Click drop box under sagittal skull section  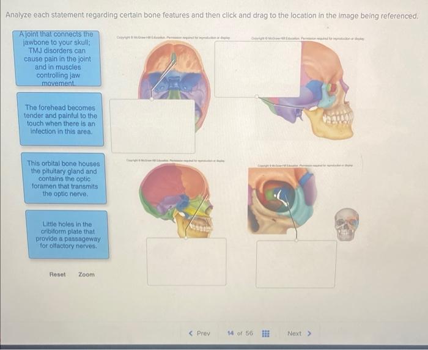click(x=186, y=261)
